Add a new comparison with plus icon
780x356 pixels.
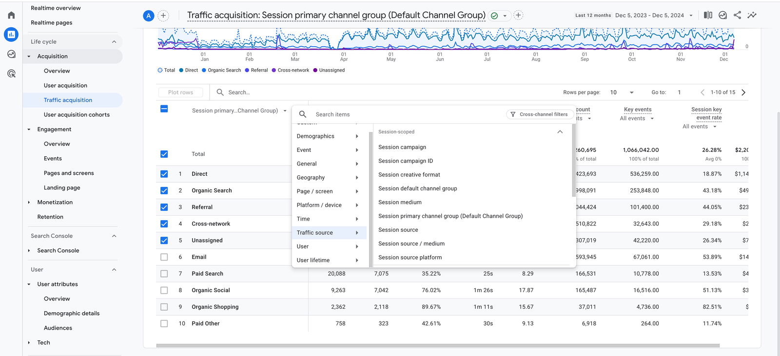[x=163, y=16]
